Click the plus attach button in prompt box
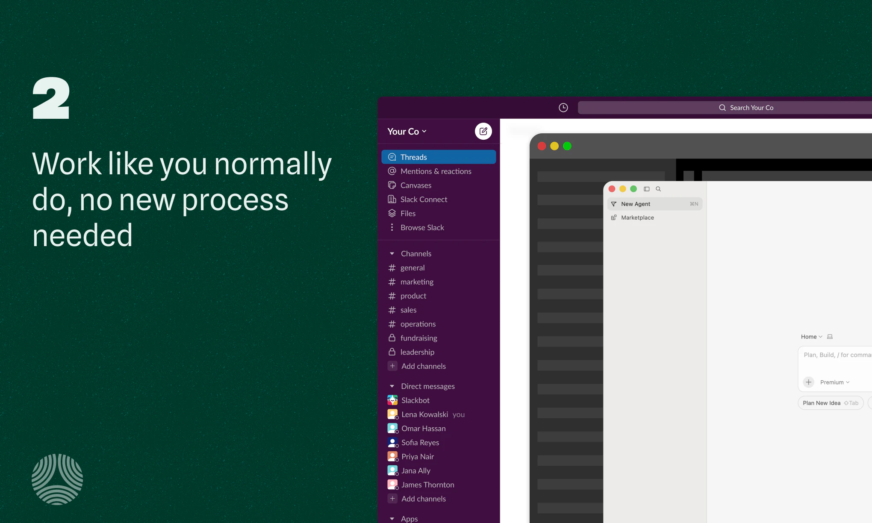Screen dimensions: 872x523 pyautogui.click(x=808, y=382)
